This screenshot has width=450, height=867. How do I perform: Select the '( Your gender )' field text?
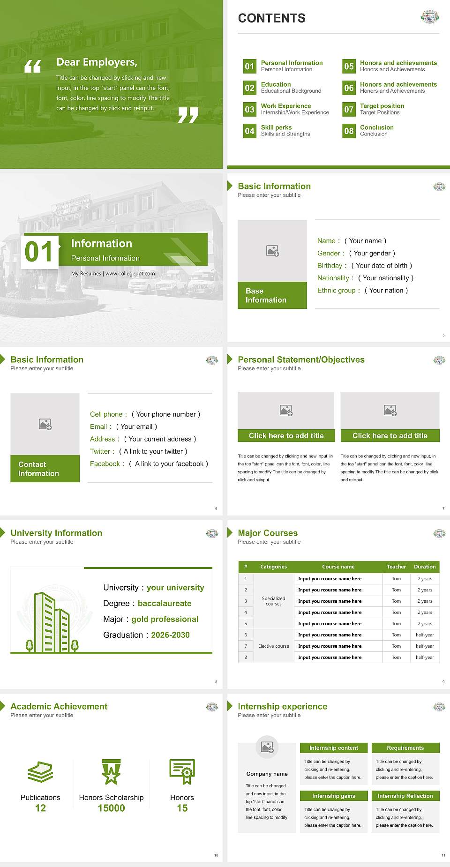point(372,253)
